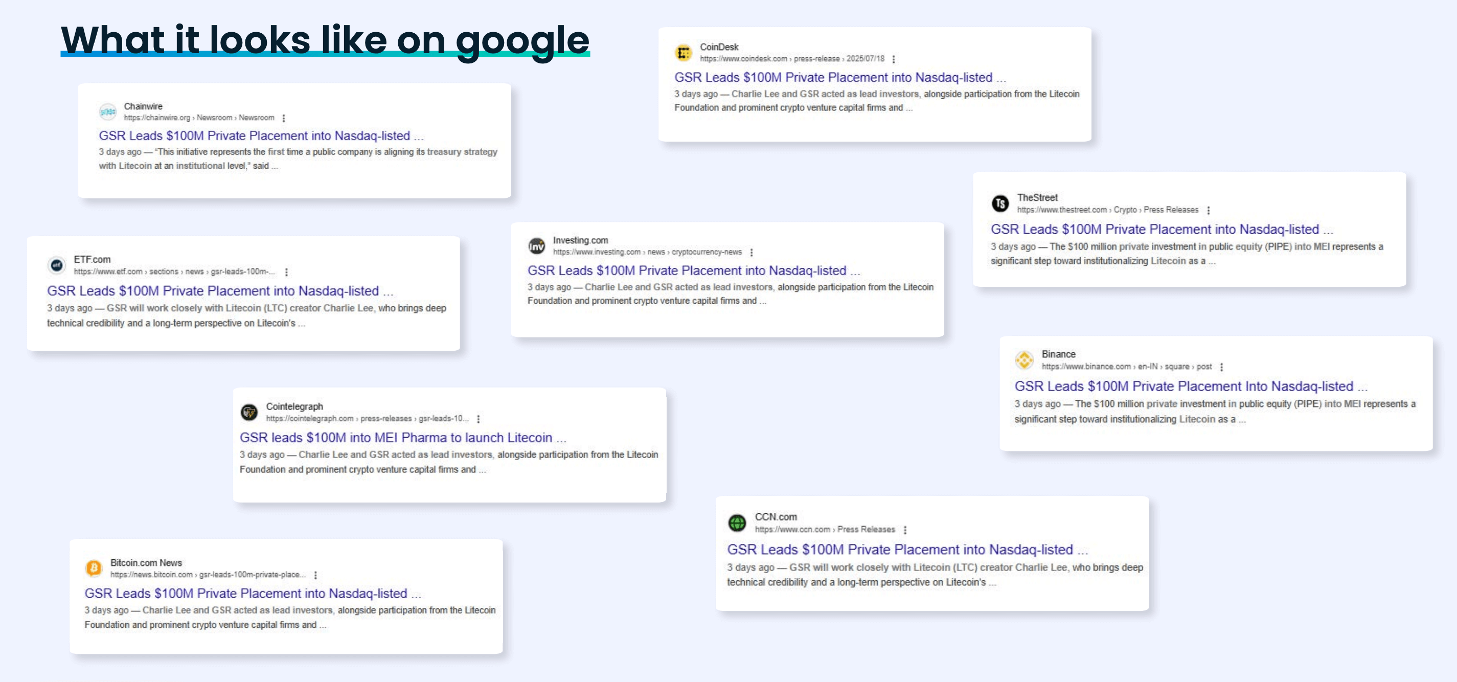Open the Bitcoin.com News GSR headline link

246,593
